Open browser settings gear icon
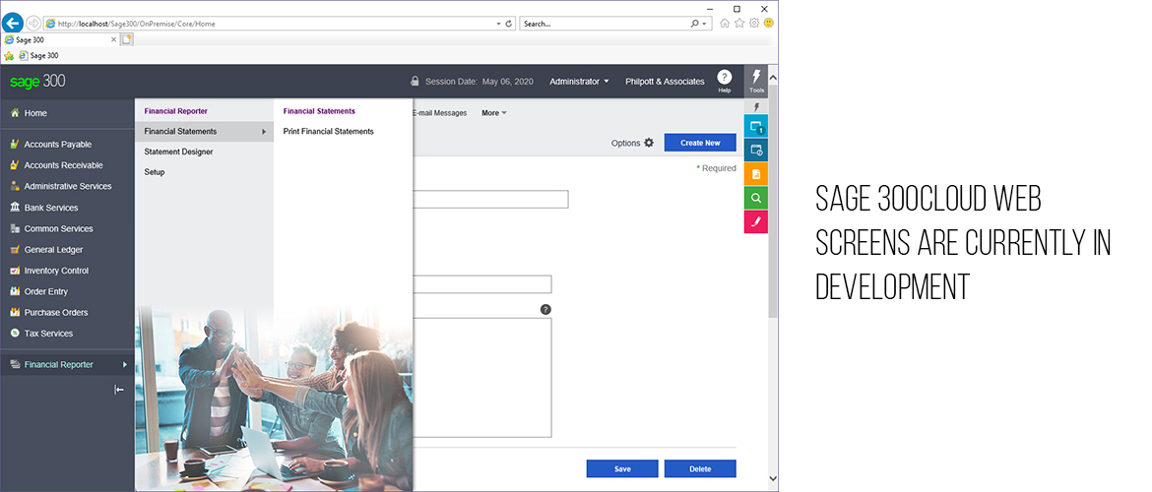1152x492 pixels. (x=754, y=23)
